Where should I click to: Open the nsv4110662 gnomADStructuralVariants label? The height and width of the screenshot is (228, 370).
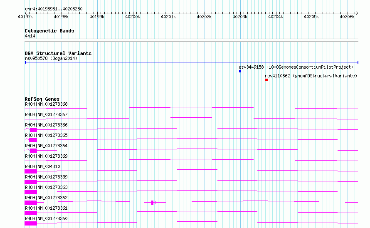[311, 76]
